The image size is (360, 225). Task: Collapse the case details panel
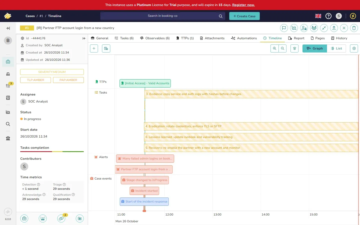(x=84, y=38)
